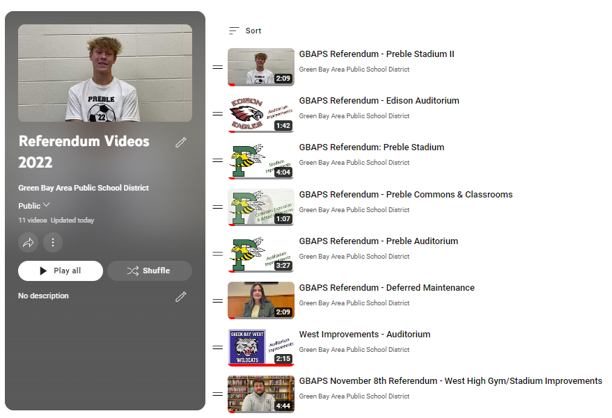
Task: Click the Shuffle button
Action: (x=150, y=271)
